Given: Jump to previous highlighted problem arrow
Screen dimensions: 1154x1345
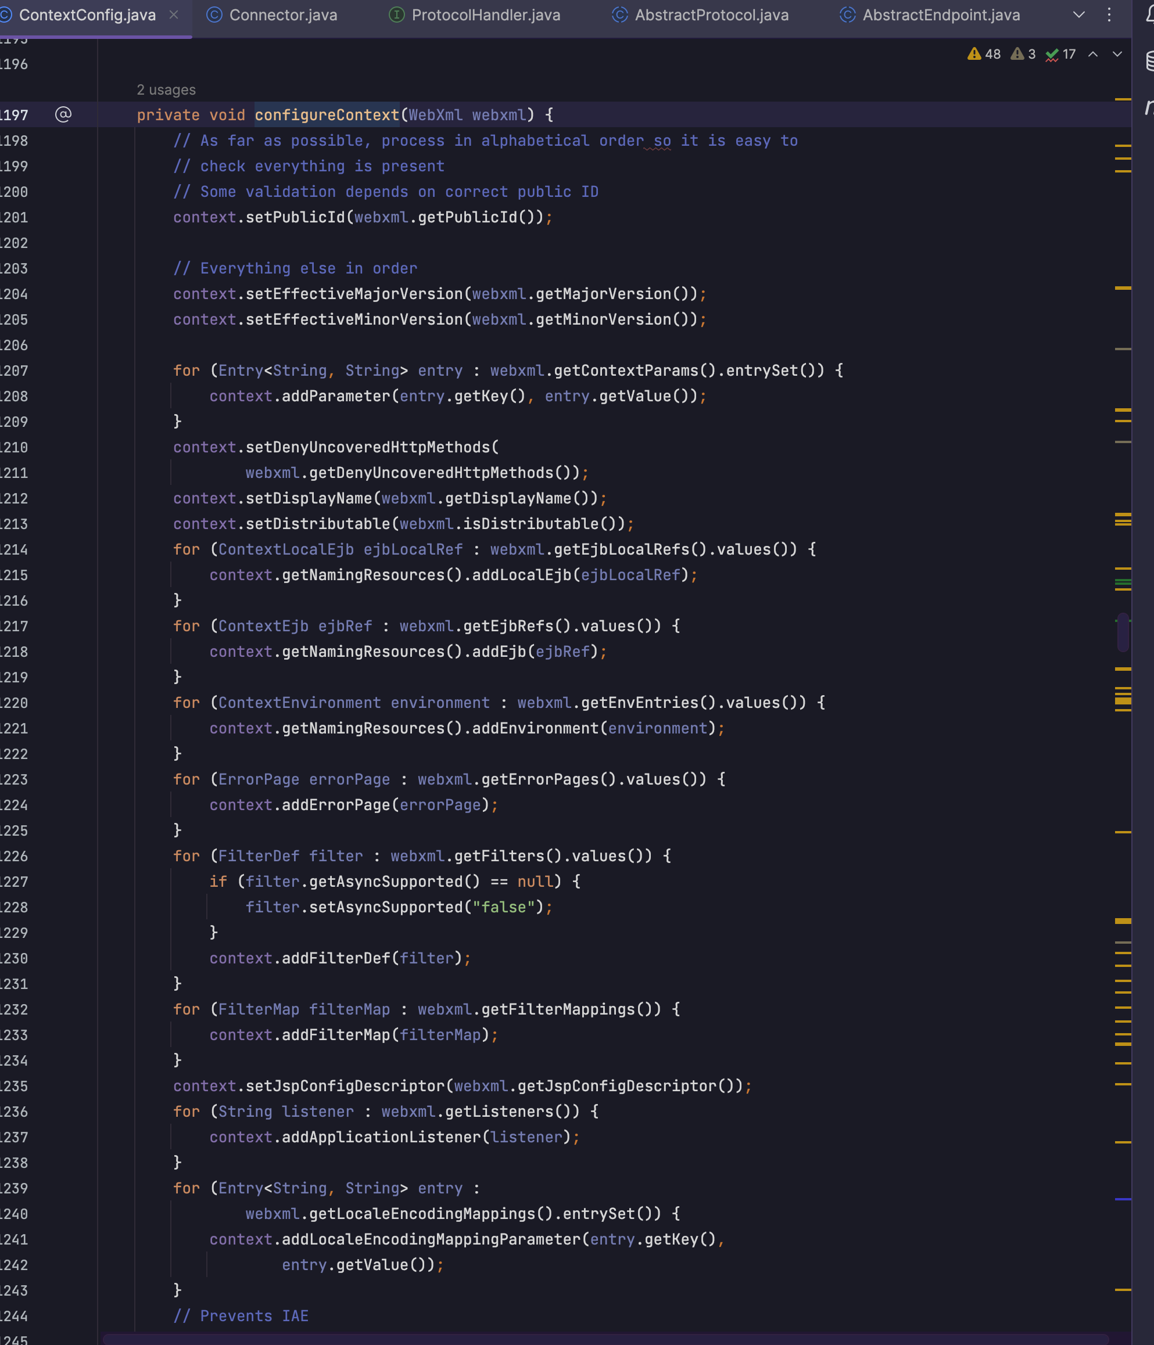Looking at the screenshot, I should coord(1093,54).
